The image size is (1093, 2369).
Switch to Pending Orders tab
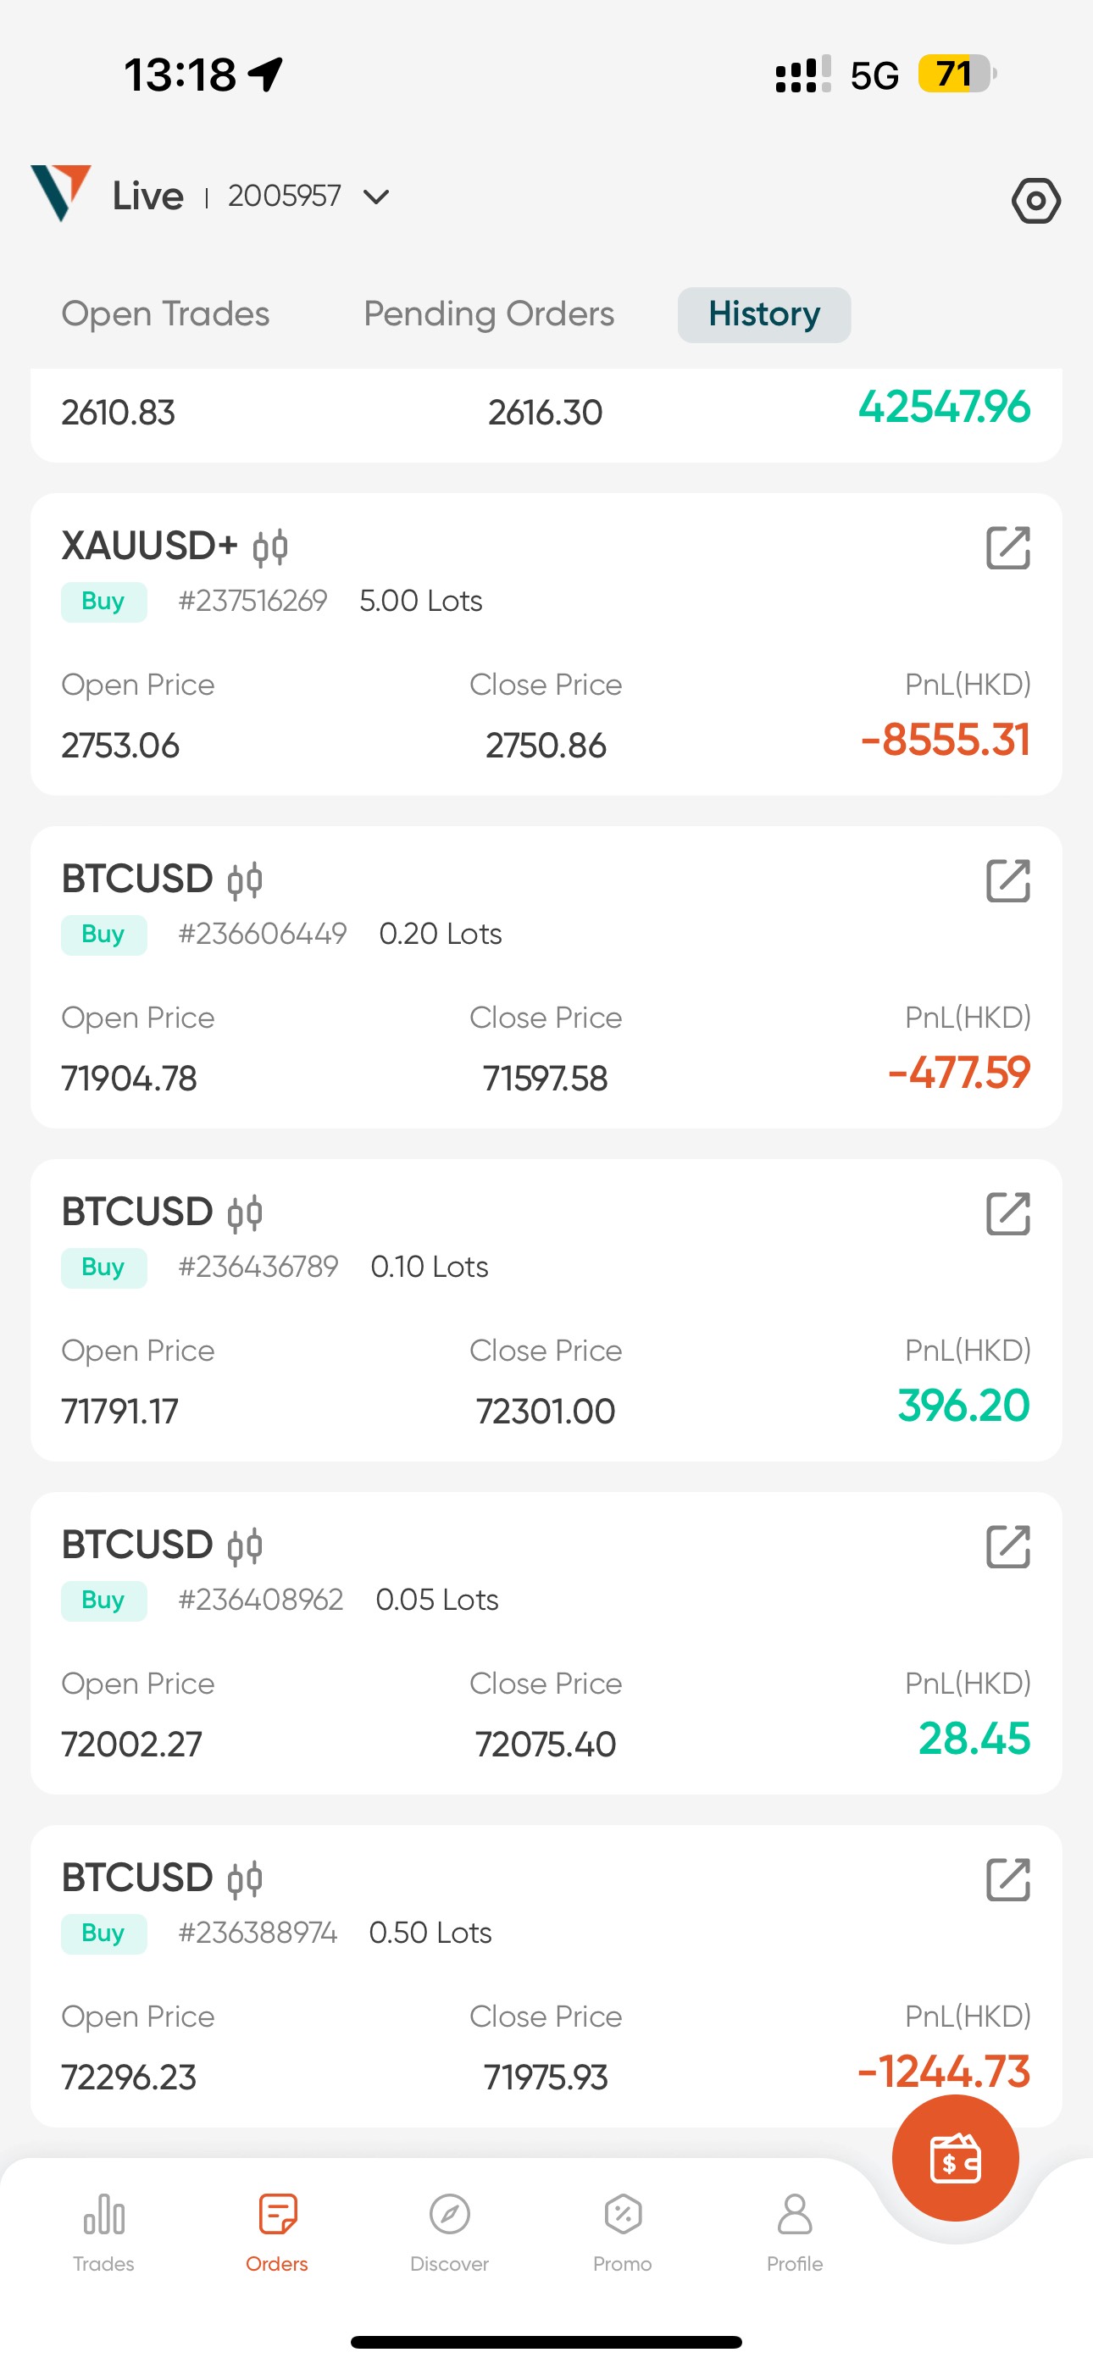pos(489,314)
